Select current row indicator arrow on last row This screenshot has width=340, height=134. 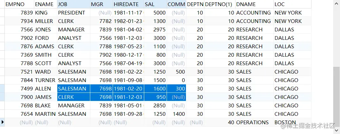pos(2,122)
